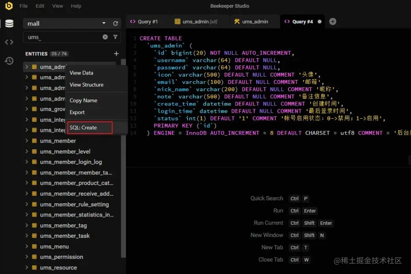Click the table icon of ums_member_login_log

coord(34,162)
